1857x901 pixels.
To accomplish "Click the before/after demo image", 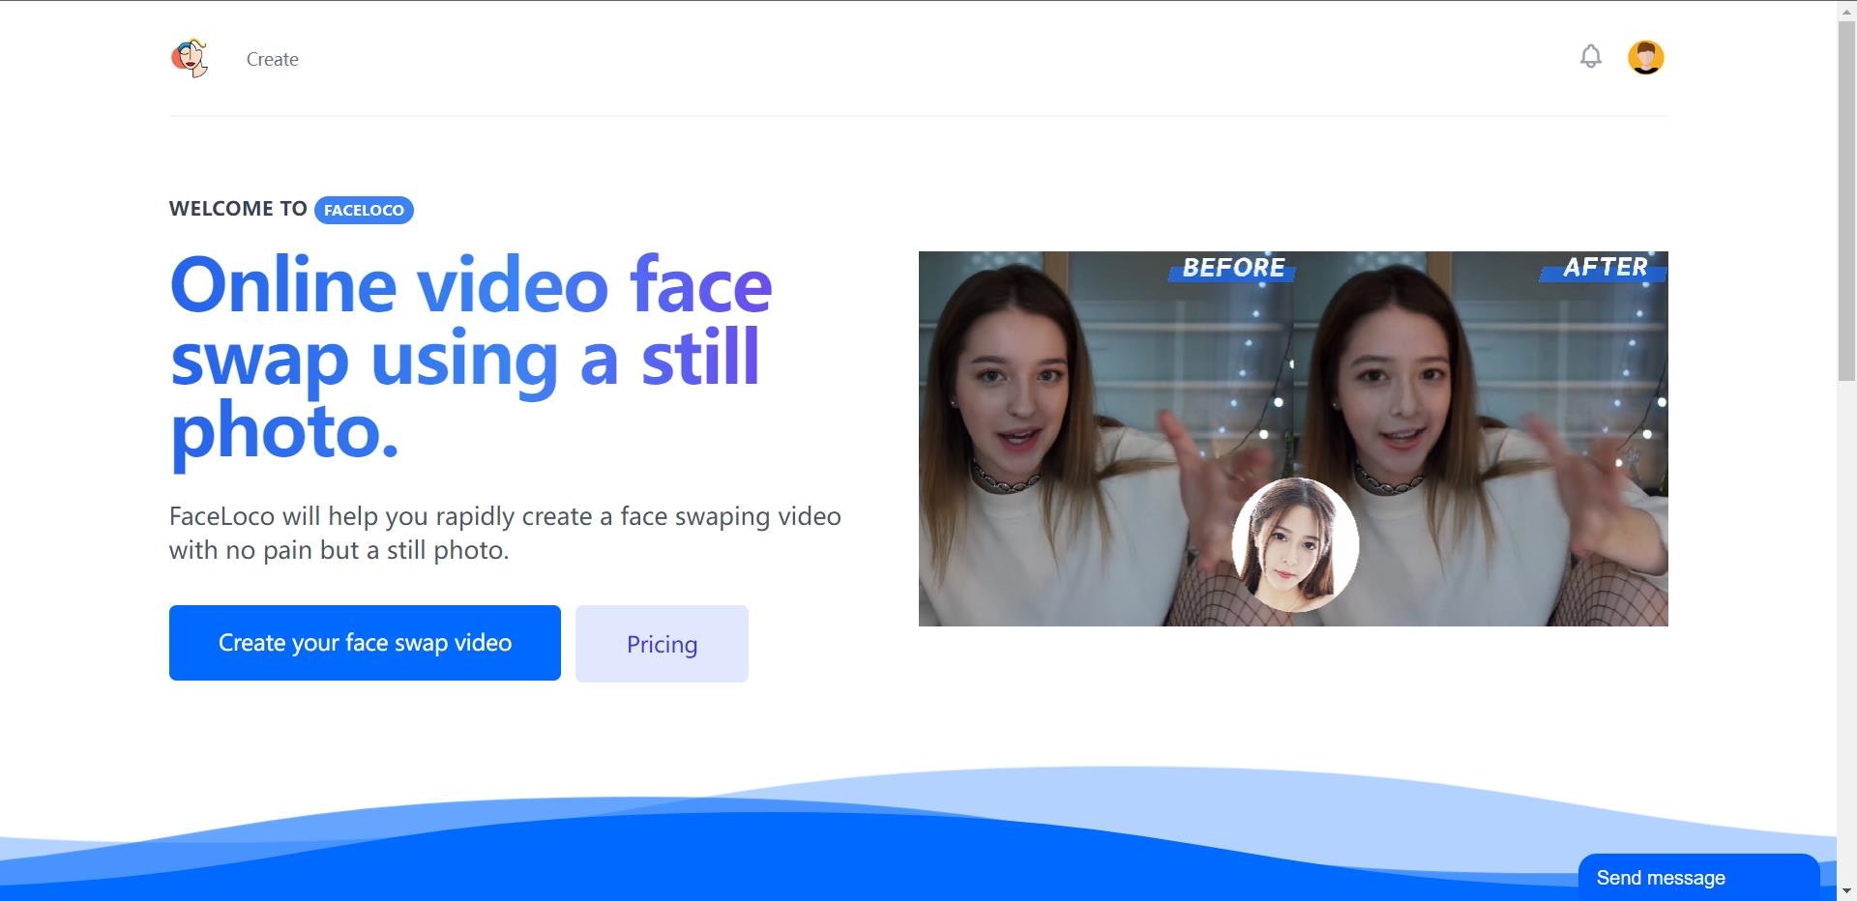I will 1293,439.
